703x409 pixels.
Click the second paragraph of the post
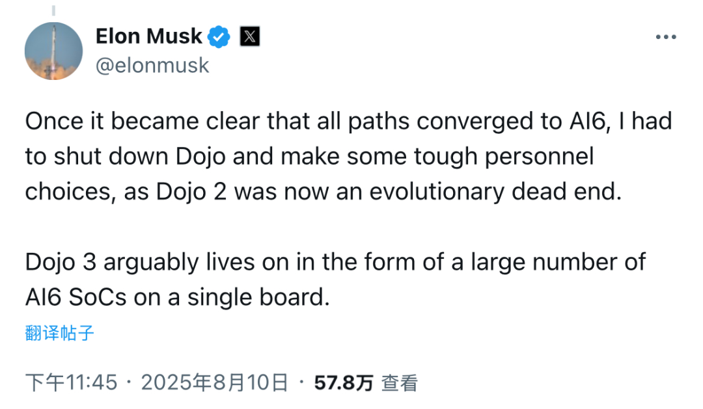point(335,280)
